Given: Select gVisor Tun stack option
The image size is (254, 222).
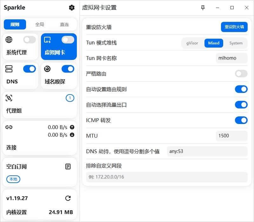Looking at the screenshot, I should pyautogui.click(x=192, y=43).
